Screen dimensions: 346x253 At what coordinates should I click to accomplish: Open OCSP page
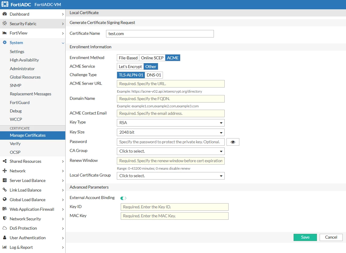point(15,152)
